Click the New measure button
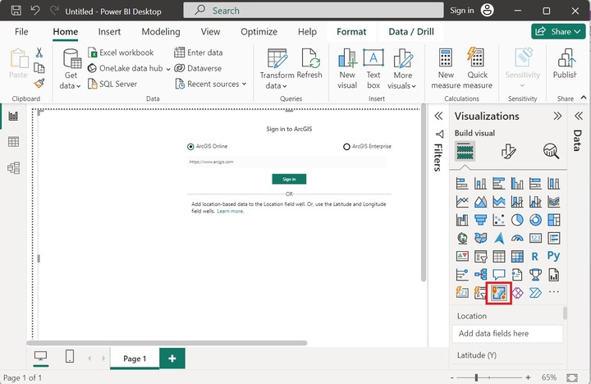The image size is (591, 384). [446, 70]
